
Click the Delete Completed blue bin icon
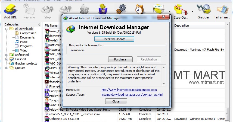point(103,9)
